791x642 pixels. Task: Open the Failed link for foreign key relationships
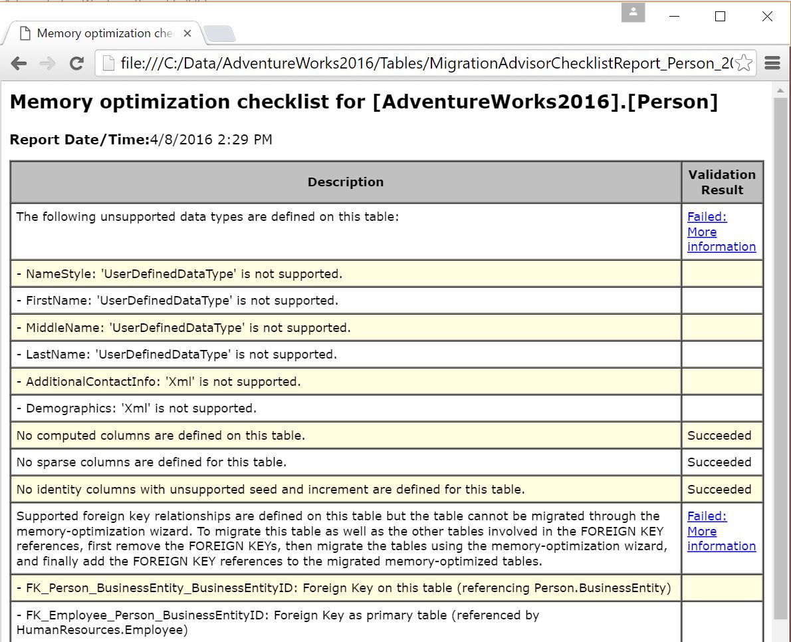[721, 531]
